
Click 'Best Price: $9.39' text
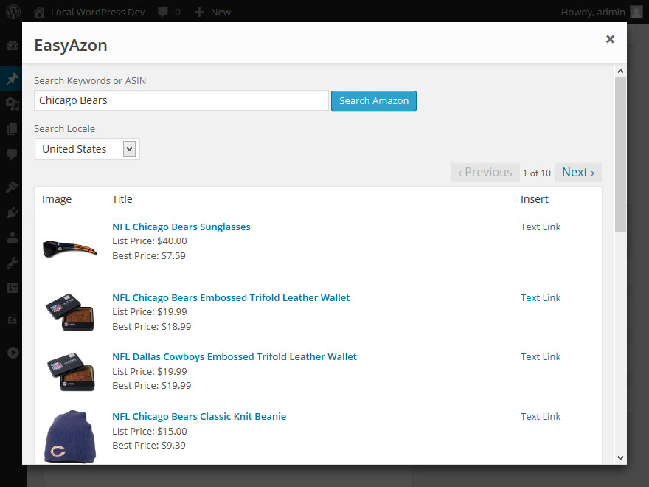click(149, 446)
